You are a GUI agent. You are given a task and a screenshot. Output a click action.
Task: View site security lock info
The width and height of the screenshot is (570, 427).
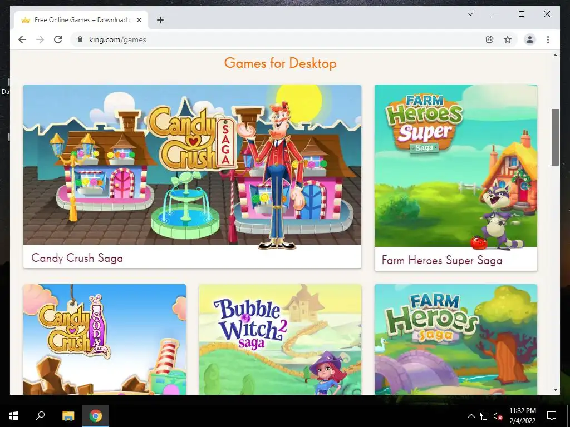click(x=80, y=39)
